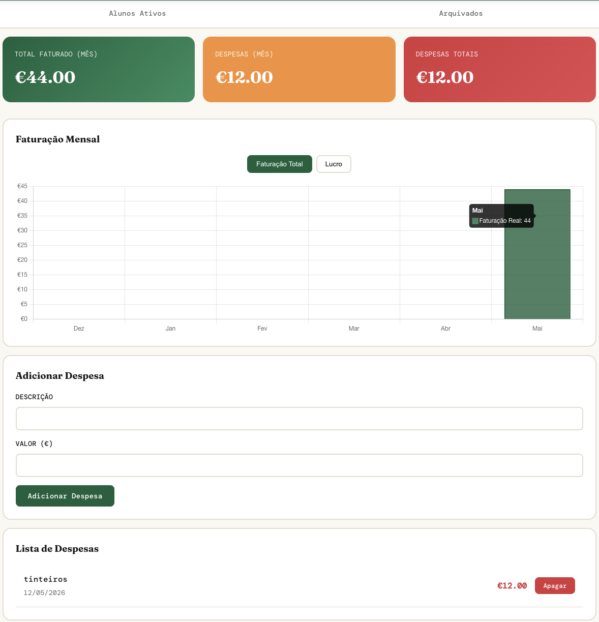Image resolution: width=599 pixels, height=622 pixels.
Task: Focus the Valor (€) input field
Action: 299,465
